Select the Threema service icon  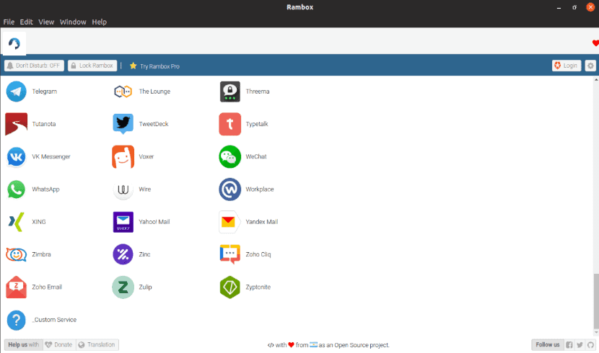pyautogui.click(x=229, y=91)
